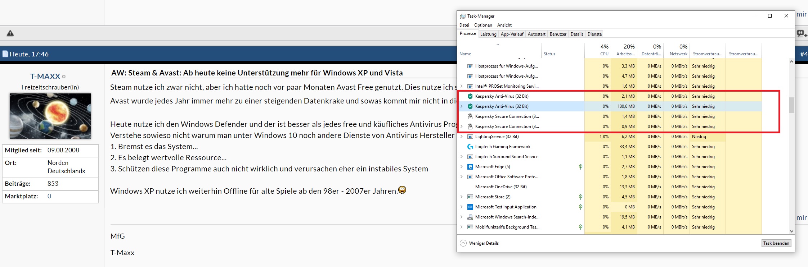Click the forum post timestamp Heute, 17:46
Viewport: 808px width, 267px height.
29,54
